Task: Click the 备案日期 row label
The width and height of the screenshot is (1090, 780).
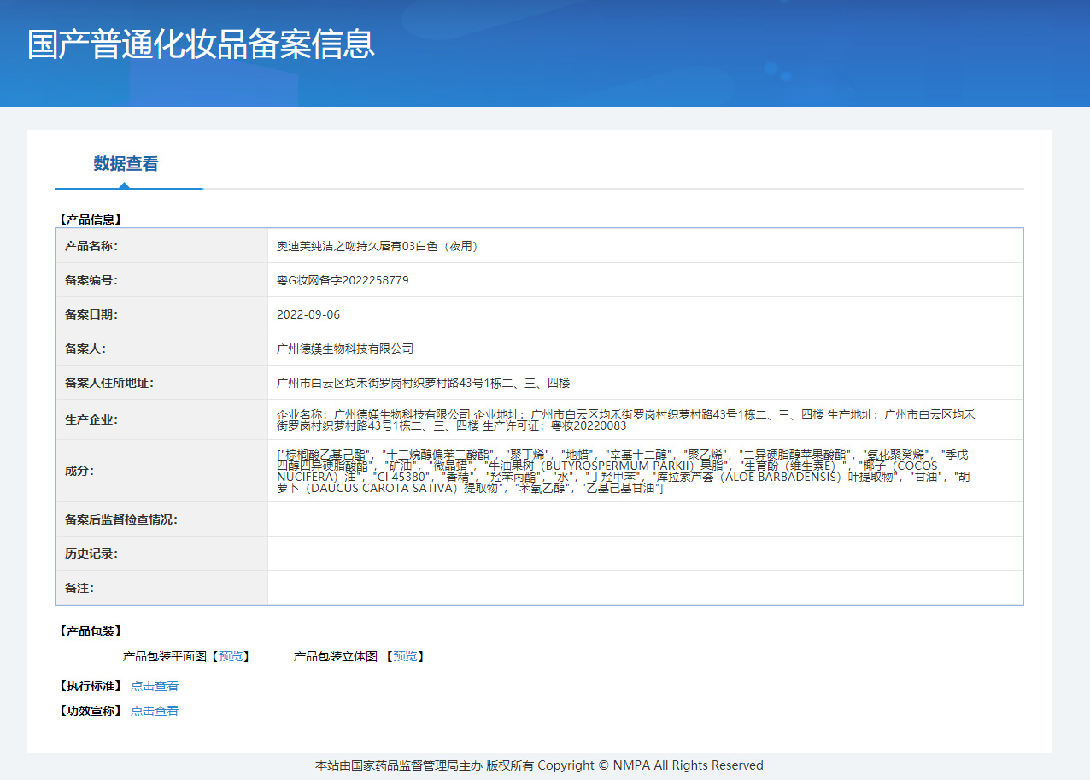Action: point(91,314)
